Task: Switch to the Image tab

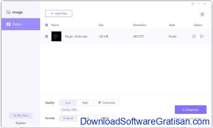Action: click(21, 12)
